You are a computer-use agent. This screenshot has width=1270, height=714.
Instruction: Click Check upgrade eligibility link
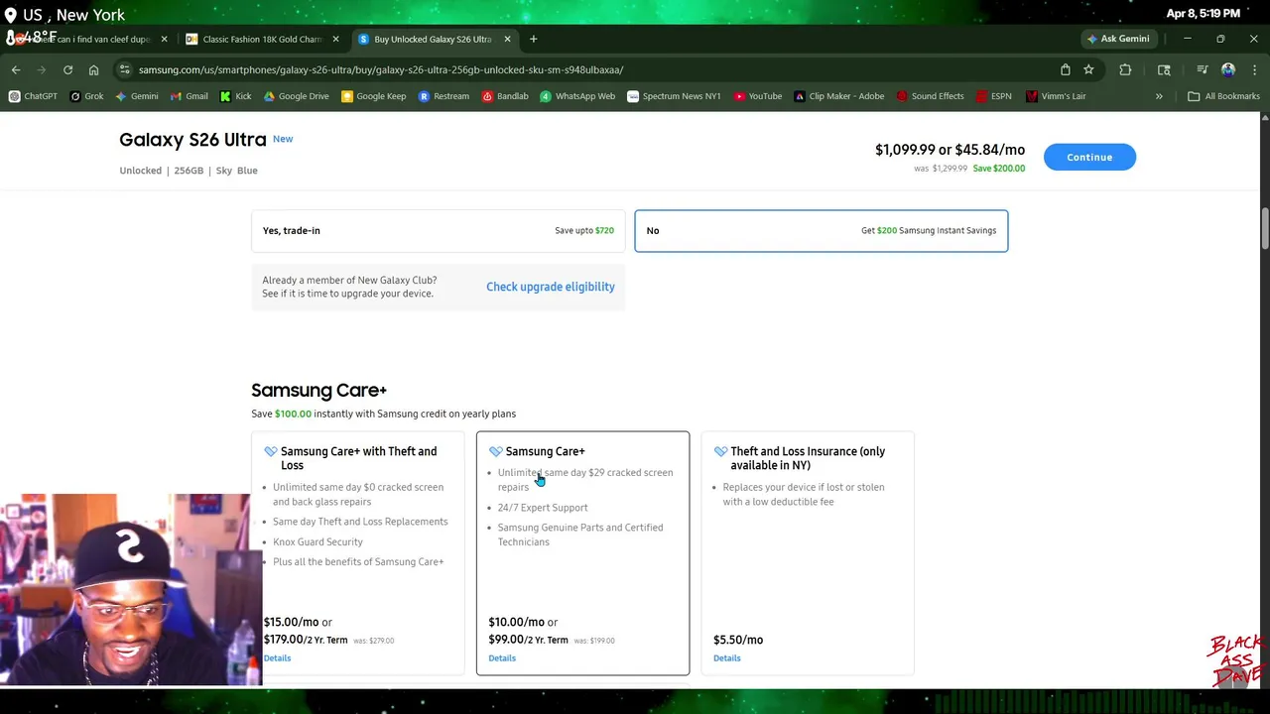coord(551,287)
